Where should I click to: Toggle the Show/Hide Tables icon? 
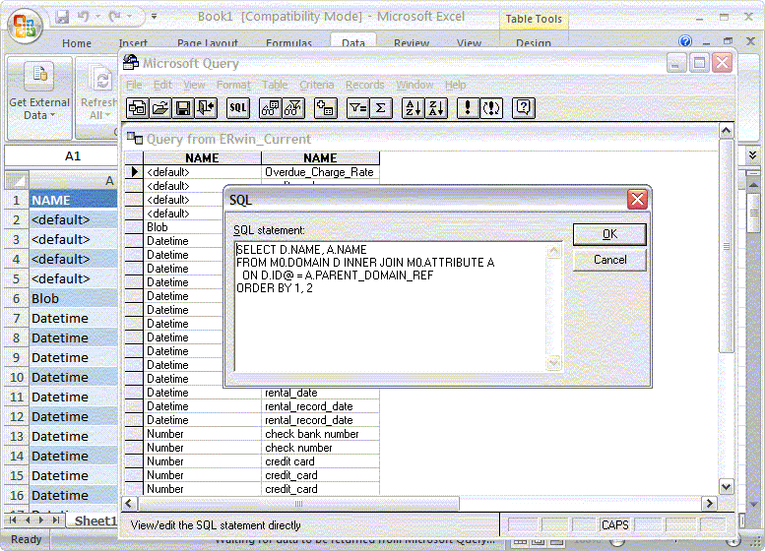point(270,108)
